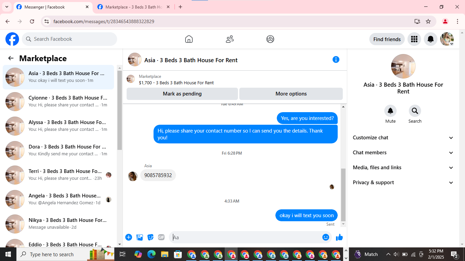Open the Cyionne conversation
The image size is (465, 261).
(59, 102)
